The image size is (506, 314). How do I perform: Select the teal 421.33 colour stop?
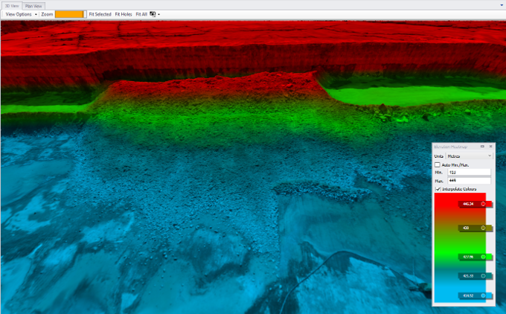475,276
